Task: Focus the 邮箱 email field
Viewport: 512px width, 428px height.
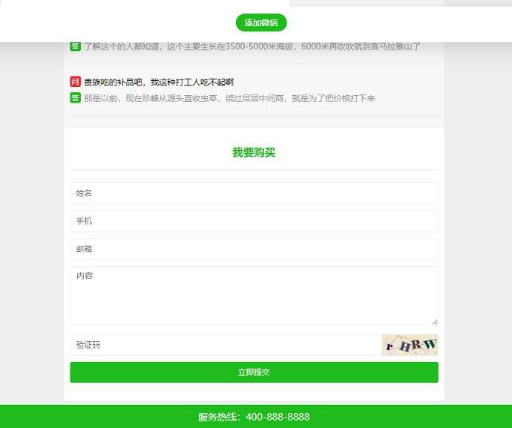Action: 254,249
